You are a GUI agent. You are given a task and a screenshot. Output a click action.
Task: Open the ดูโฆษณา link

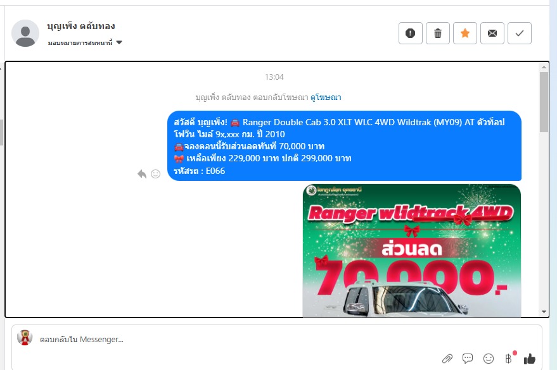pos(326,97)
